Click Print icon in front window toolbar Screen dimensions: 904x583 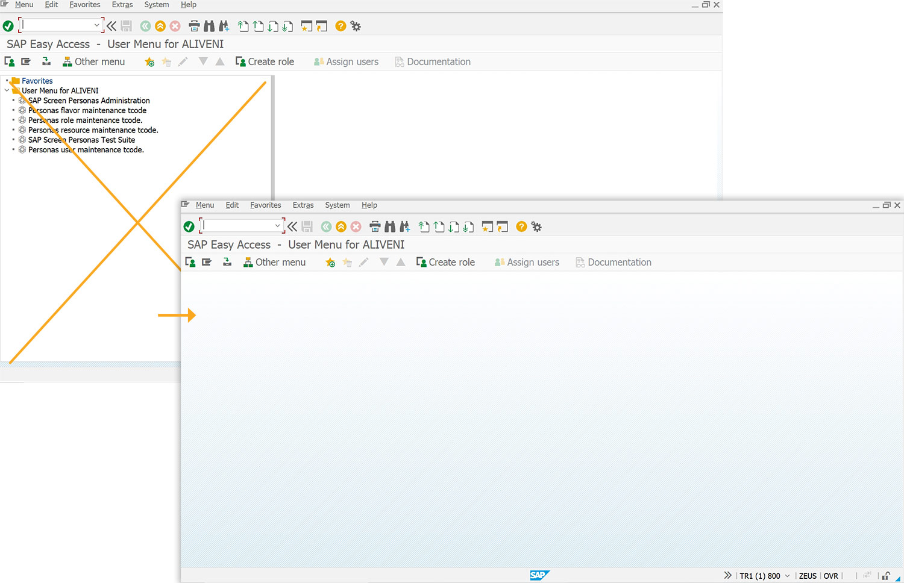click(x=375, y=226)
